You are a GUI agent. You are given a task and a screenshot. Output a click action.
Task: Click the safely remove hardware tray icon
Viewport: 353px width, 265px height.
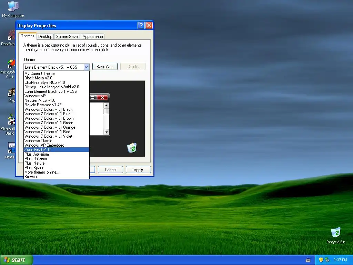coord(327,260)
